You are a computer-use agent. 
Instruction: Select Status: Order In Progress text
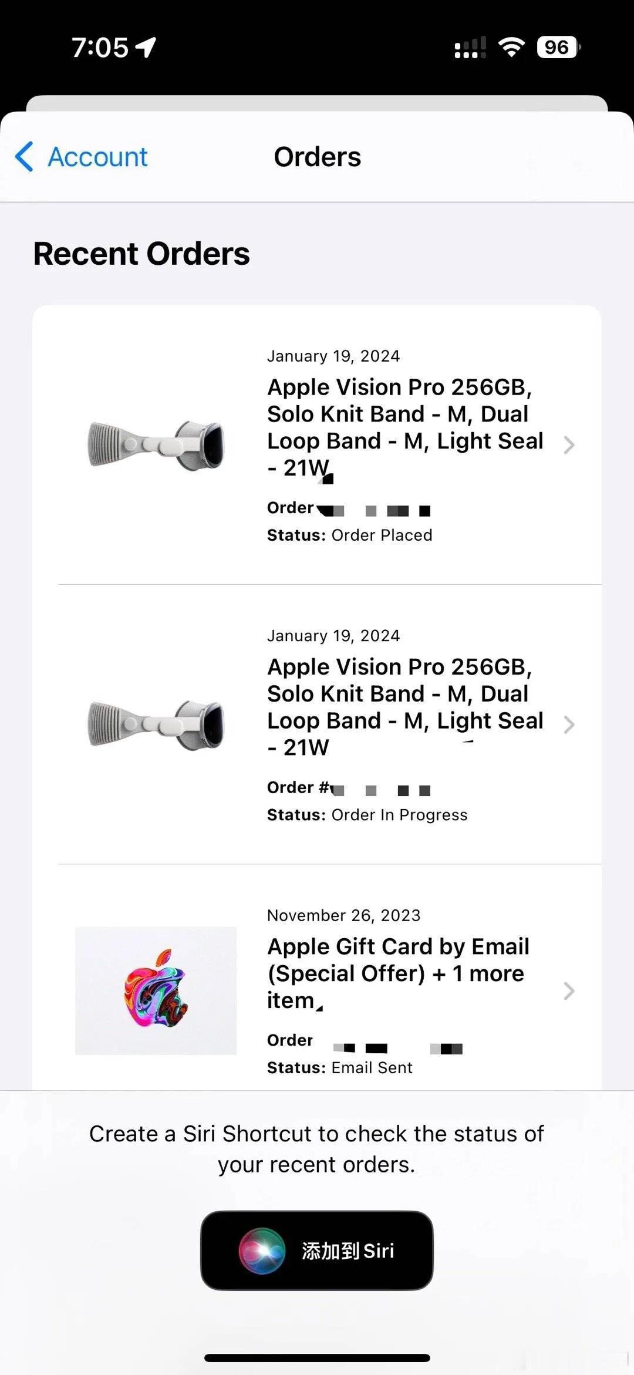[x=367, y=815]
